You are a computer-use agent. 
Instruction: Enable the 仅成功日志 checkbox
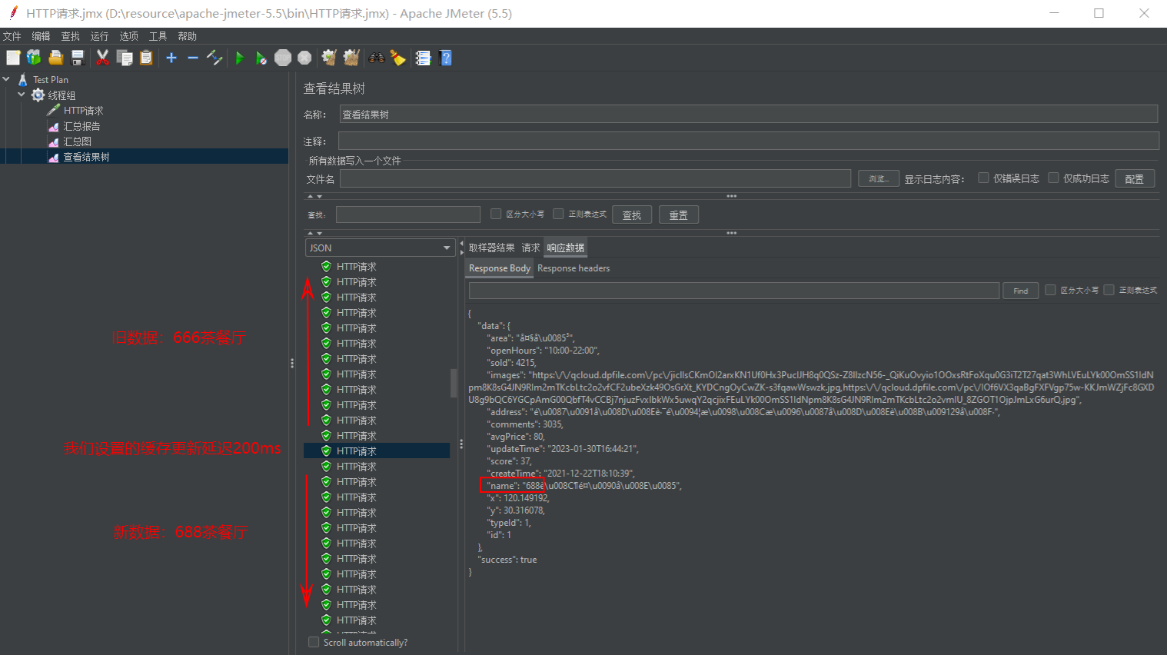point(1053,178)
